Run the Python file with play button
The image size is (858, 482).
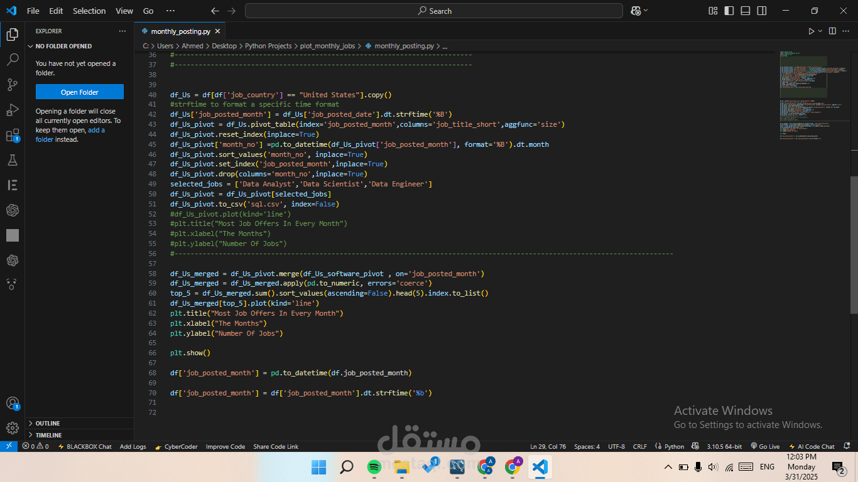tap(811, 31)
